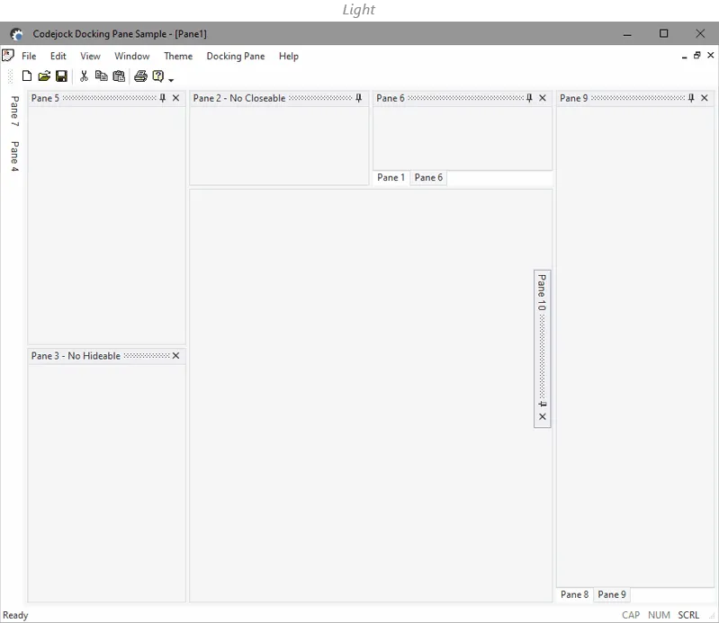719x623 pixels.
Task: Click the Copy toolbar icon
Action: pos(101,76)
